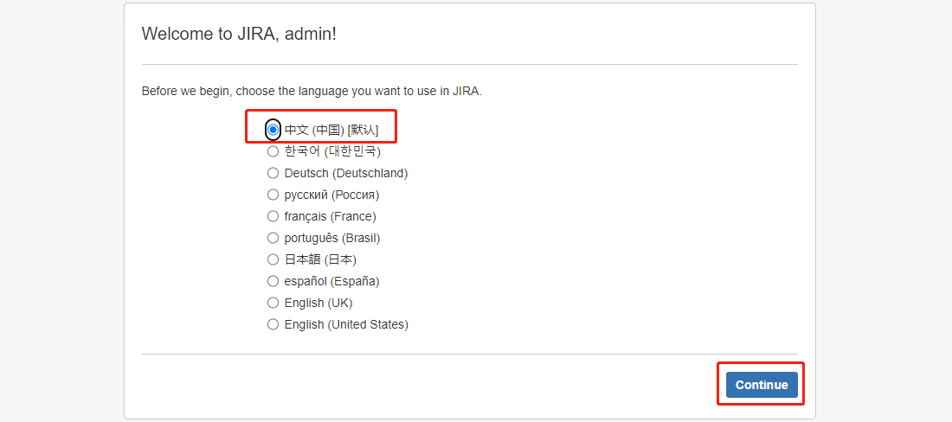
Task: Click the "English (UK)" label text
Action: [x=318, y=303]
